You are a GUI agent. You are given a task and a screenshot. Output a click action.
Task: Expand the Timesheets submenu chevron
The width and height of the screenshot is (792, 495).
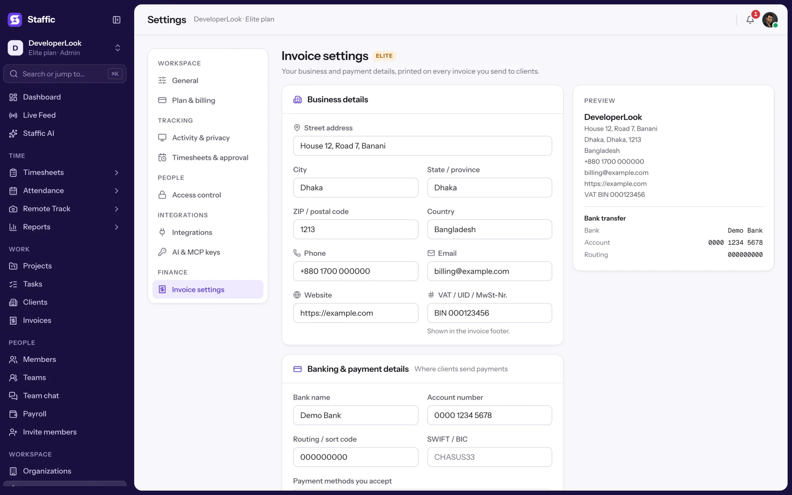click(116, 173)
